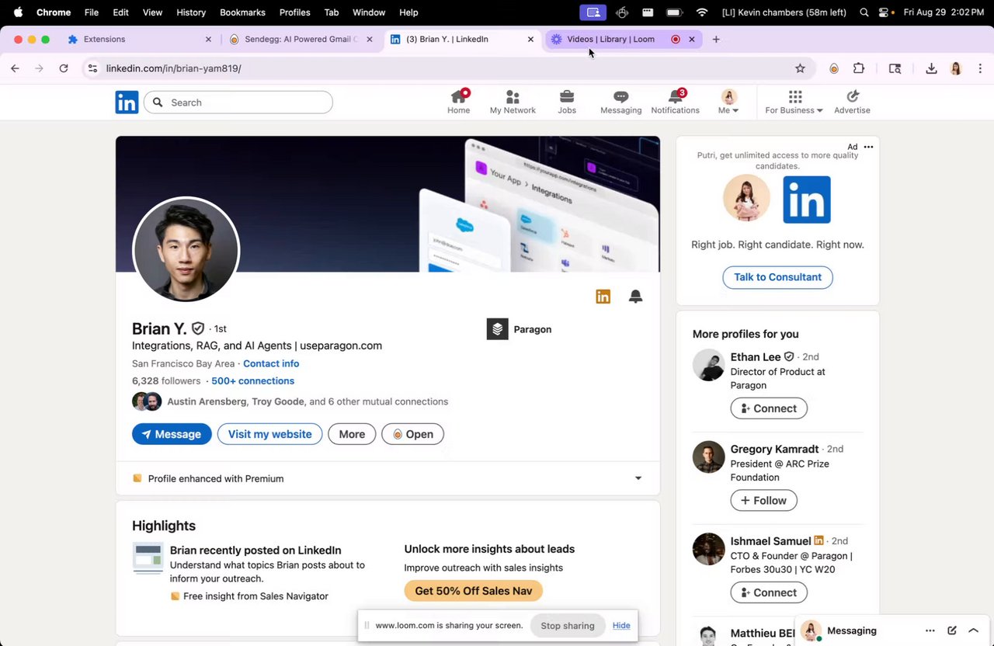Click the Message button

point(172,434)
